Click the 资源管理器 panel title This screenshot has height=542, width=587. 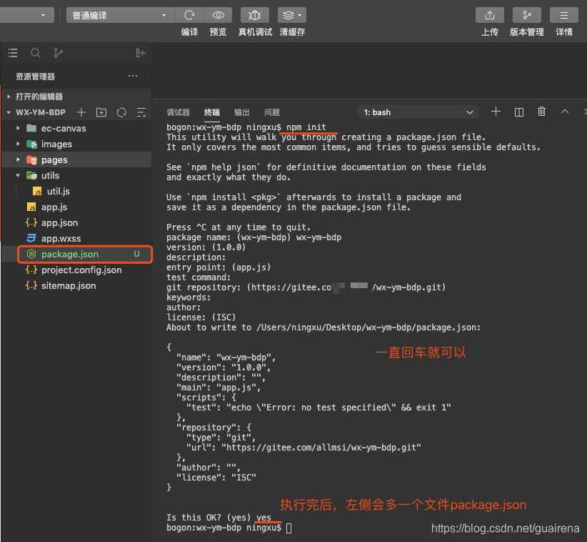[x=35, y=77]
